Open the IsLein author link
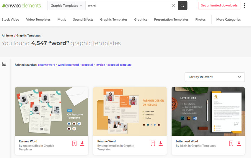 (184, 146)
